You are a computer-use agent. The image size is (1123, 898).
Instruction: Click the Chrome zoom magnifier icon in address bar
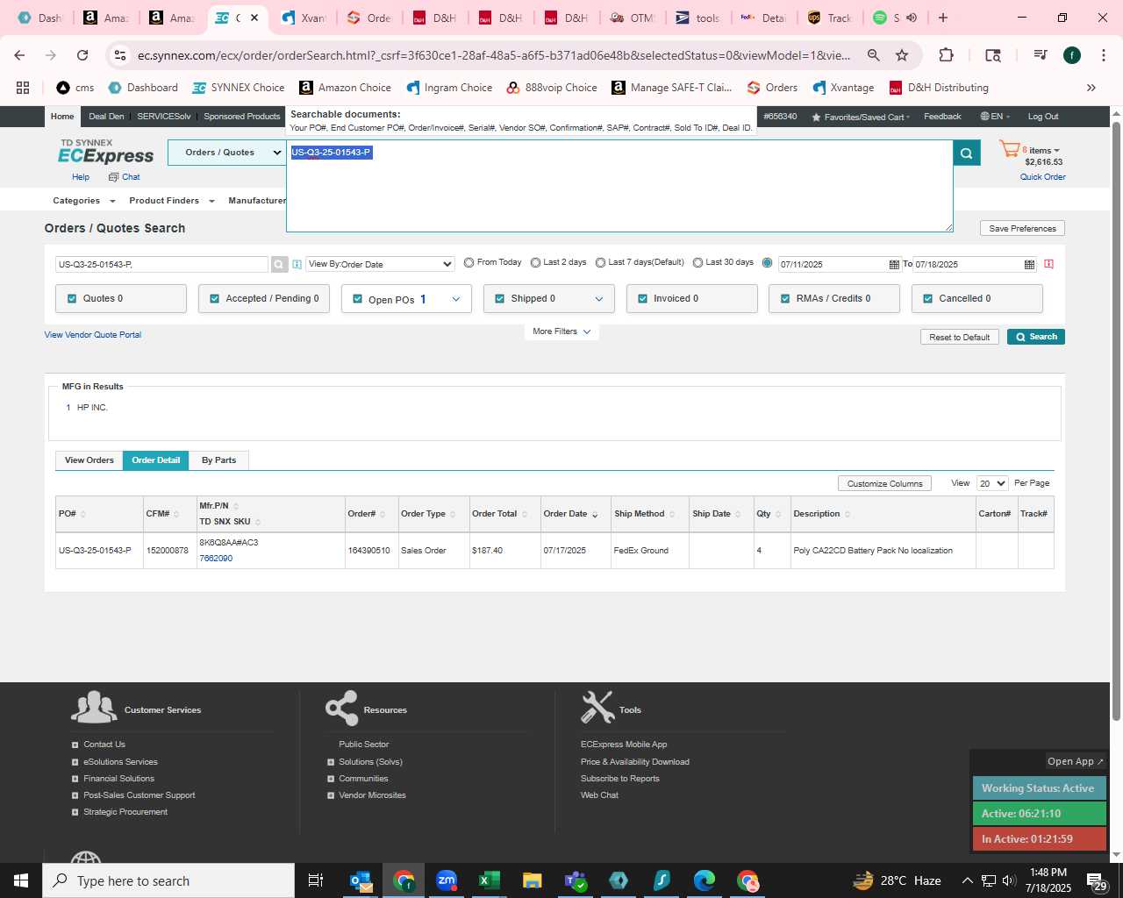coord(873,55)
